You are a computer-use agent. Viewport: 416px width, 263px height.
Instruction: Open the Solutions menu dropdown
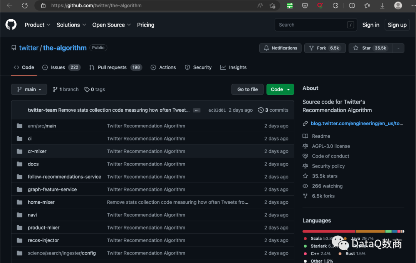pos(71,25)
